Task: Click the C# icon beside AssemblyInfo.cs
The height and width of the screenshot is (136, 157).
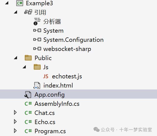Action: pos(28,104)
